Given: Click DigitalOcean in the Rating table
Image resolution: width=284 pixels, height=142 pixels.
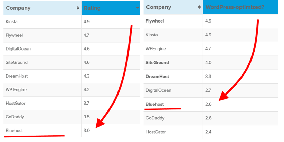Looking at the screenshot, I should 18,49.
